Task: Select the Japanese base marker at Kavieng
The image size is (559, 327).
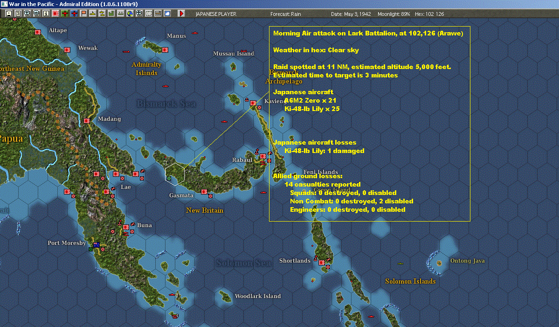Action: [x=253, y=104]
